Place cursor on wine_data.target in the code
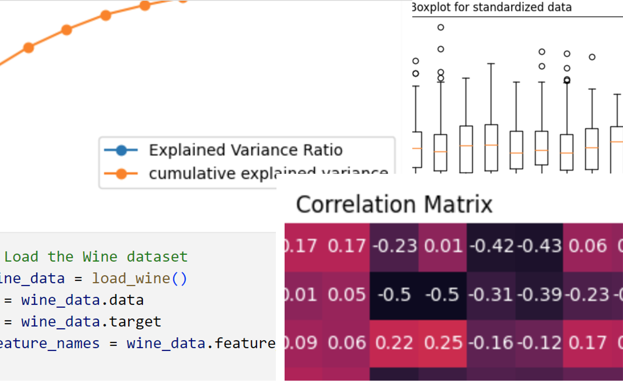The height and width of the screenshot is (381, 623). [91, 322]
